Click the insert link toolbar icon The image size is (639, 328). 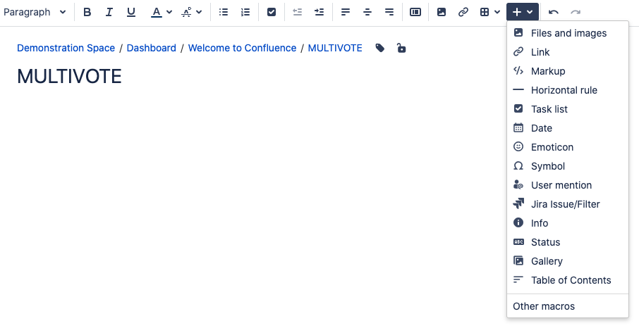point(463,12)
